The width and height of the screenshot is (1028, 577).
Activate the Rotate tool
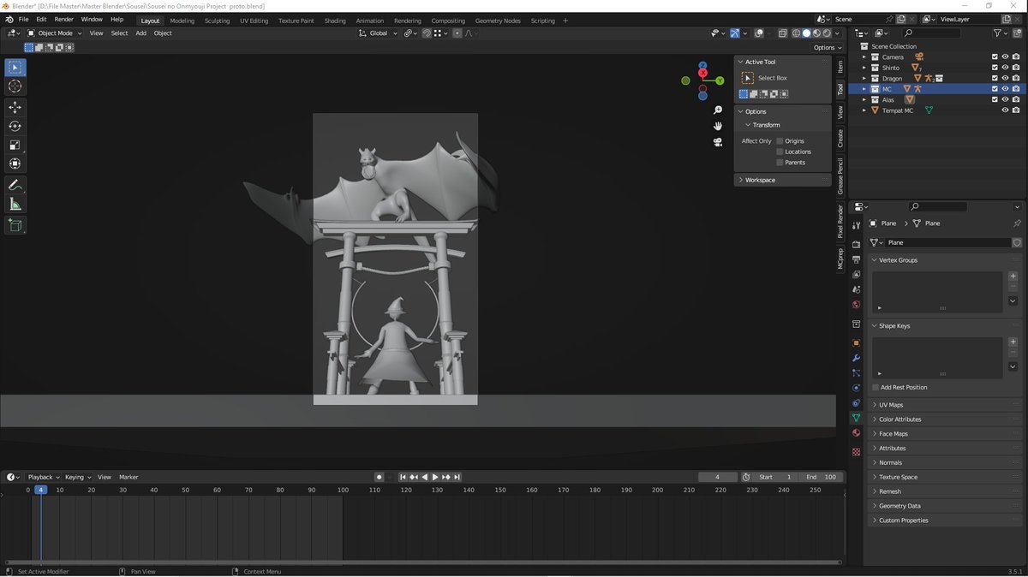coord(15,126)
